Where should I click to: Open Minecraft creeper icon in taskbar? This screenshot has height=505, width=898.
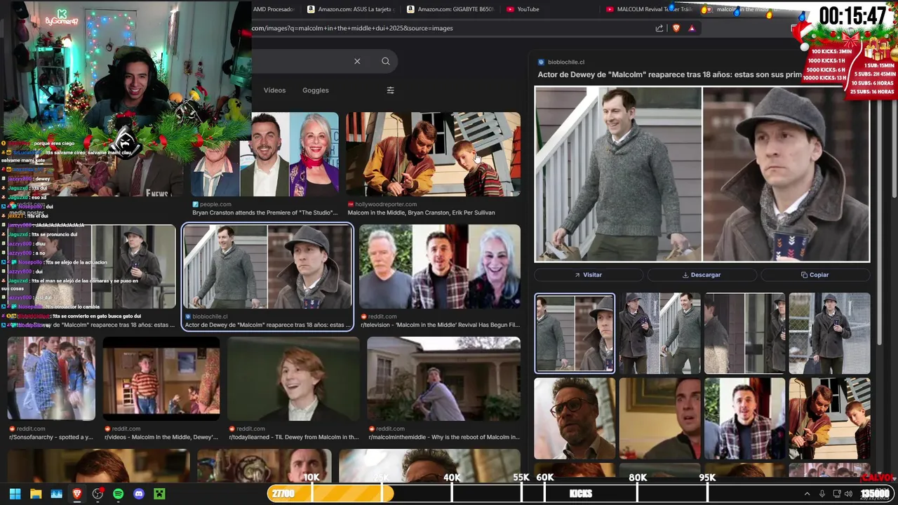point(159,494)
